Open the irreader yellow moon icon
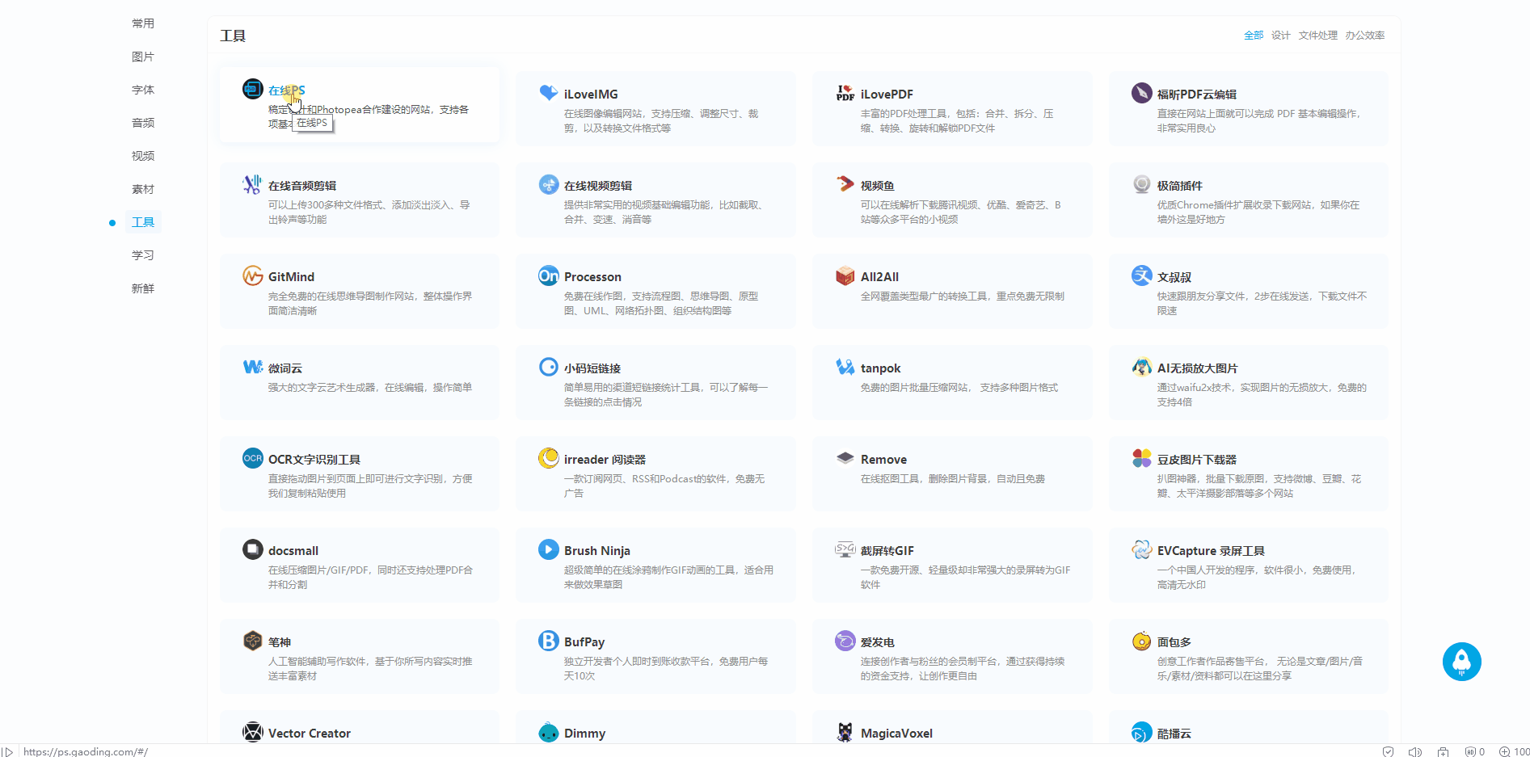This screenshot has width=1530, height=757. [549, 458]
